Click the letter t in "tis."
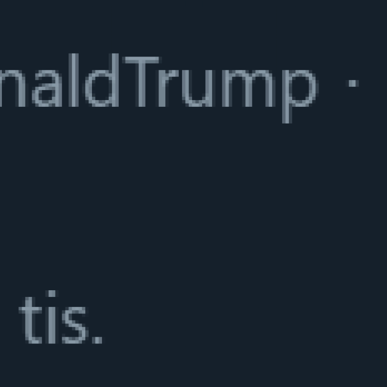The image size is (387, 387). pos(30,320)
